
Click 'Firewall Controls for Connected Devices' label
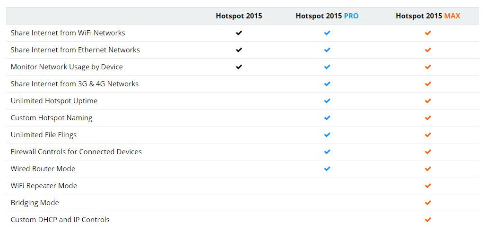76,152
